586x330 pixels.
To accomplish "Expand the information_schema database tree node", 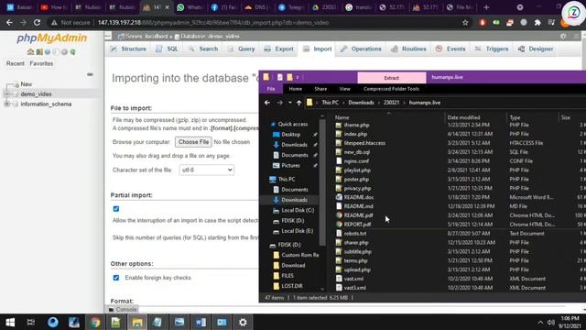I will point(6,104).
